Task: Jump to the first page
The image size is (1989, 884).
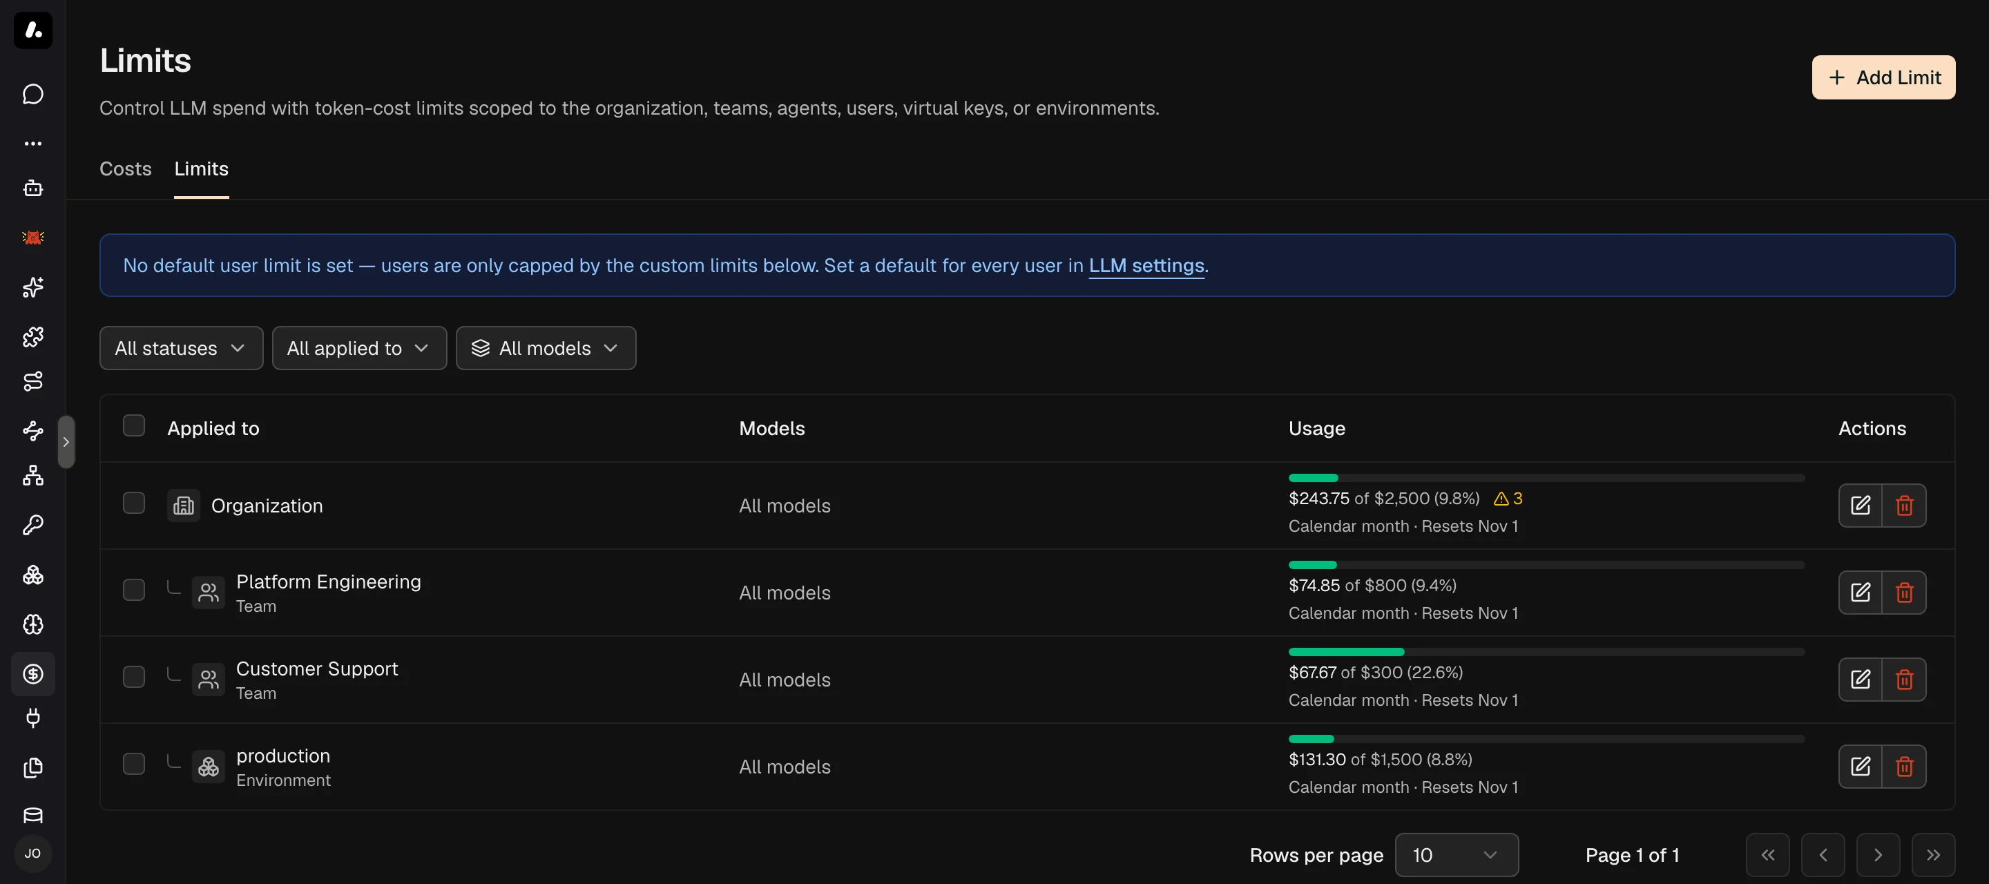Action: [x=1767, y=855]
